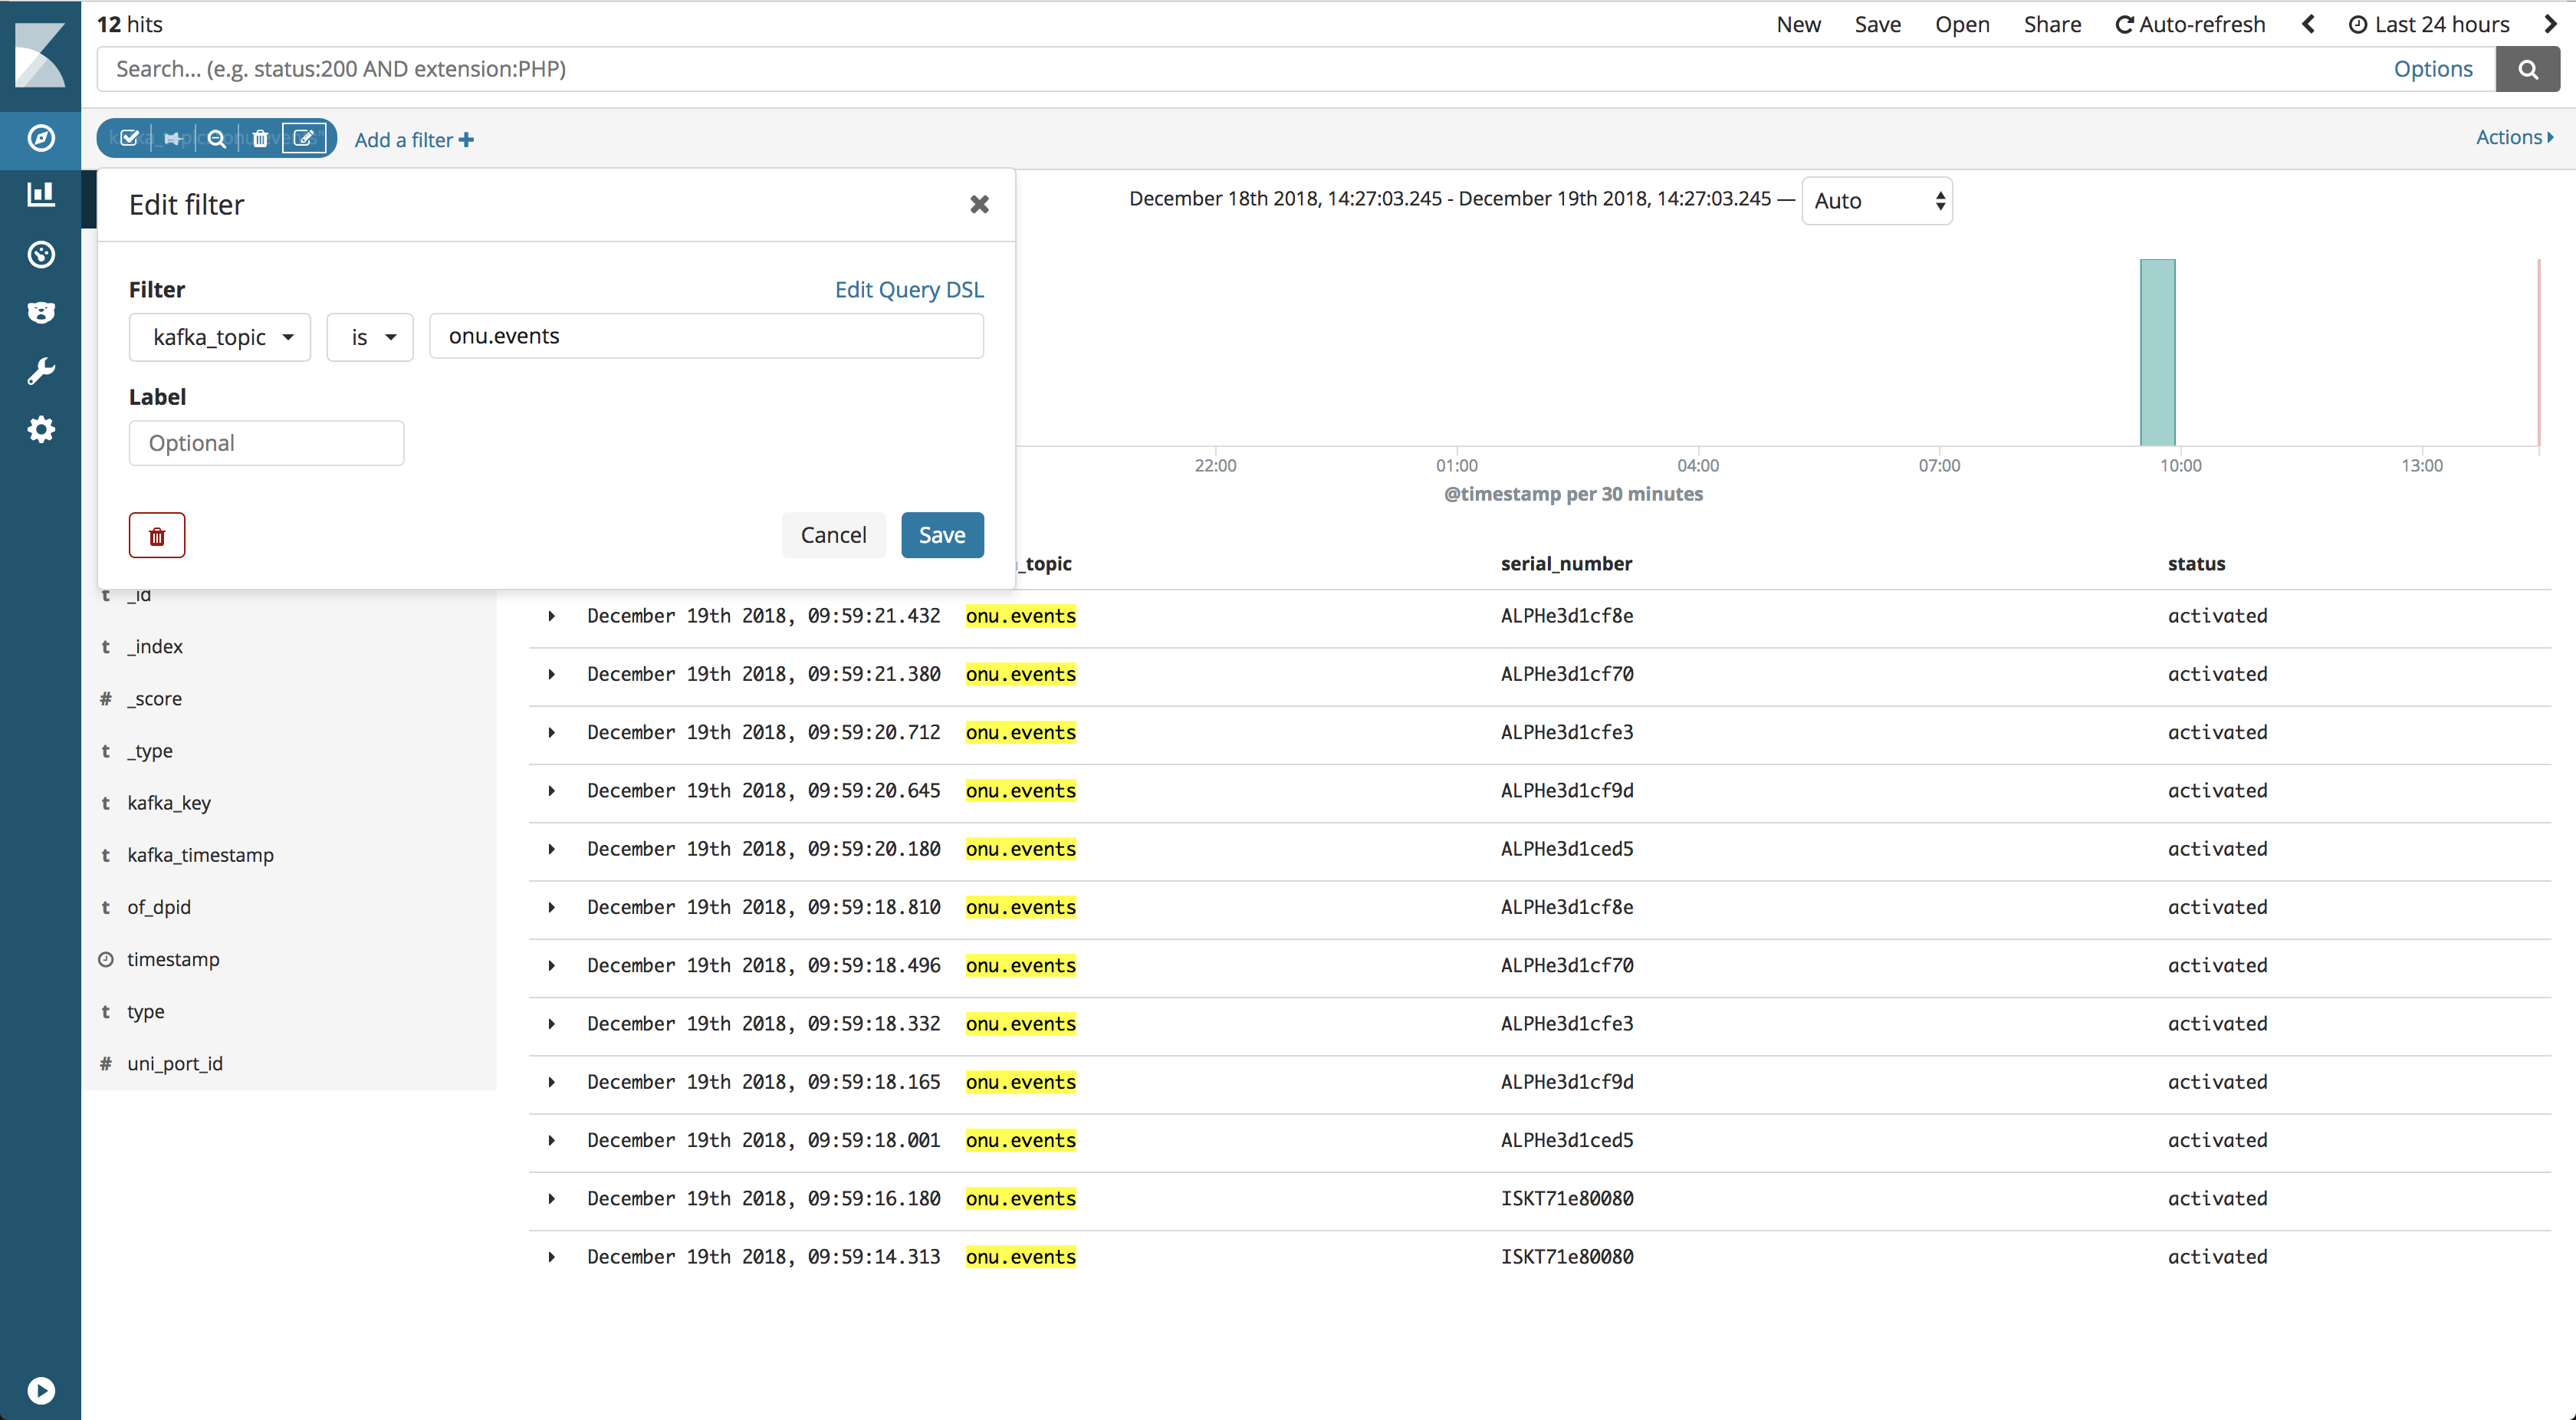The image size is (2576, 1420).
Task: Click Add a filter
Action: (x=414, y=140)
